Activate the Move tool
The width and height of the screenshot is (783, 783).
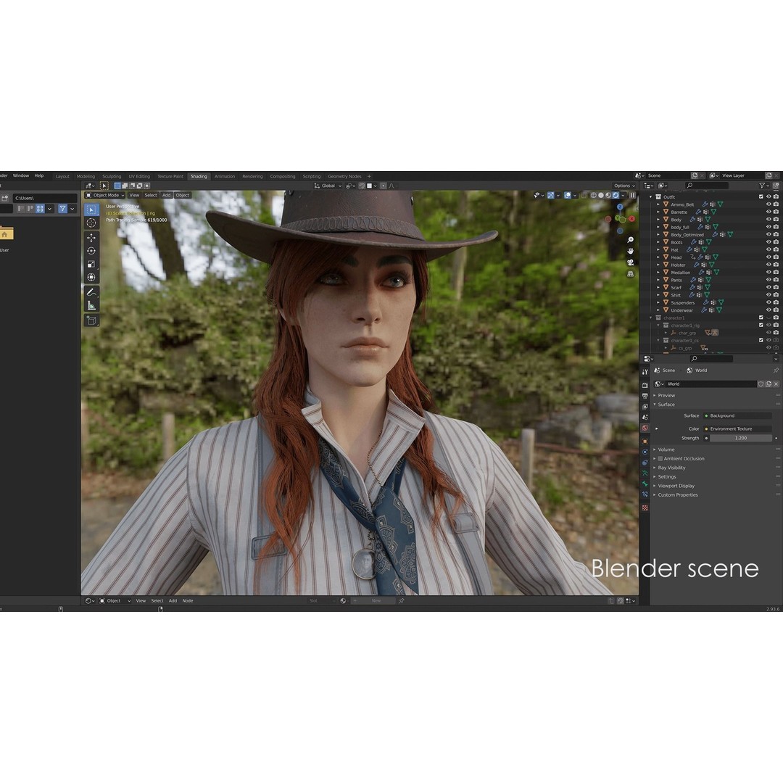(x=91, y=238)
